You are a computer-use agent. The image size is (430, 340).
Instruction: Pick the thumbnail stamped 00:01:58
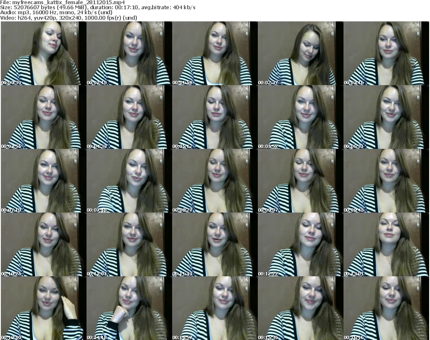click(x=215, y=53)
